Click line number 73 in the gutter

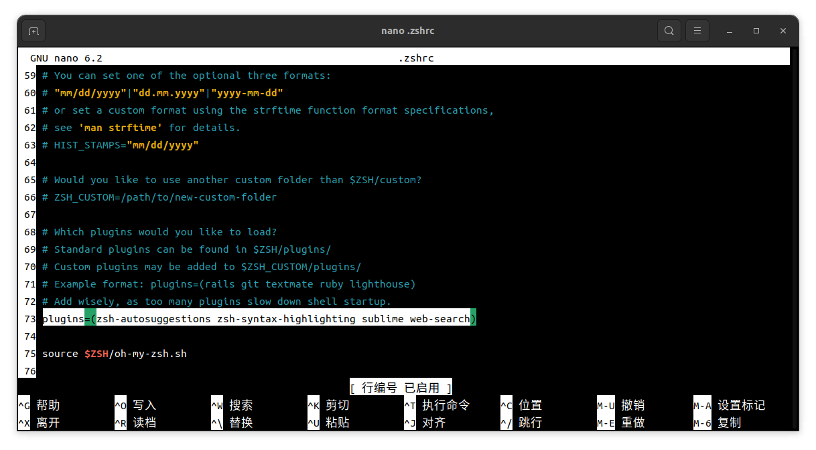29,319
